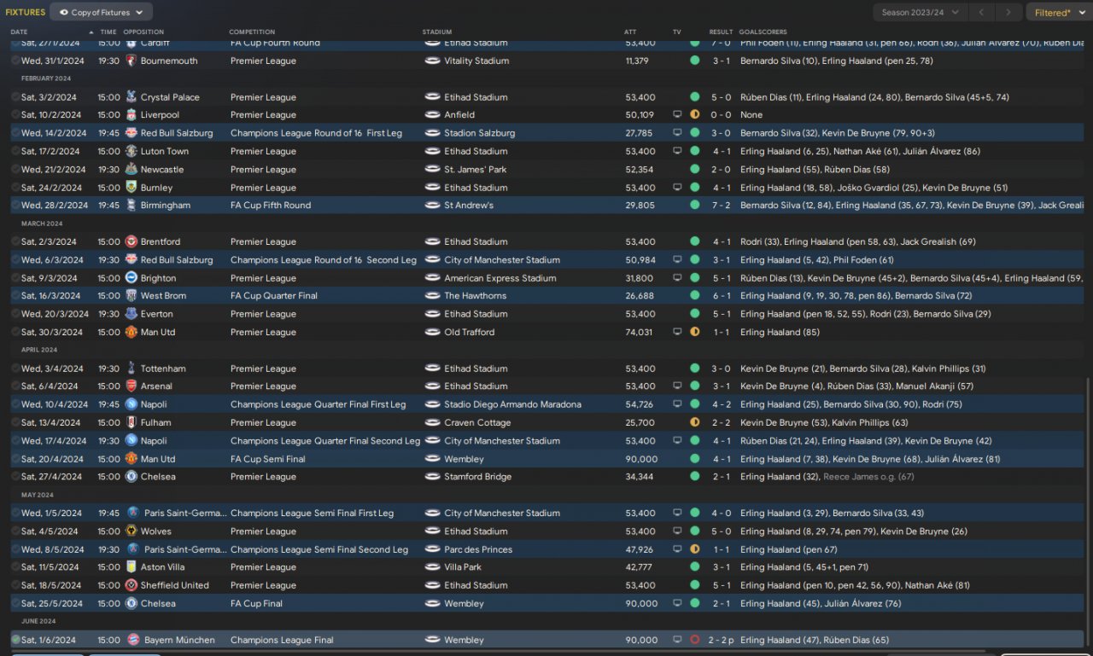The width and height of the screenshot is (1093, 656).
Task: Click the Everton club badge
Action: 132,314
